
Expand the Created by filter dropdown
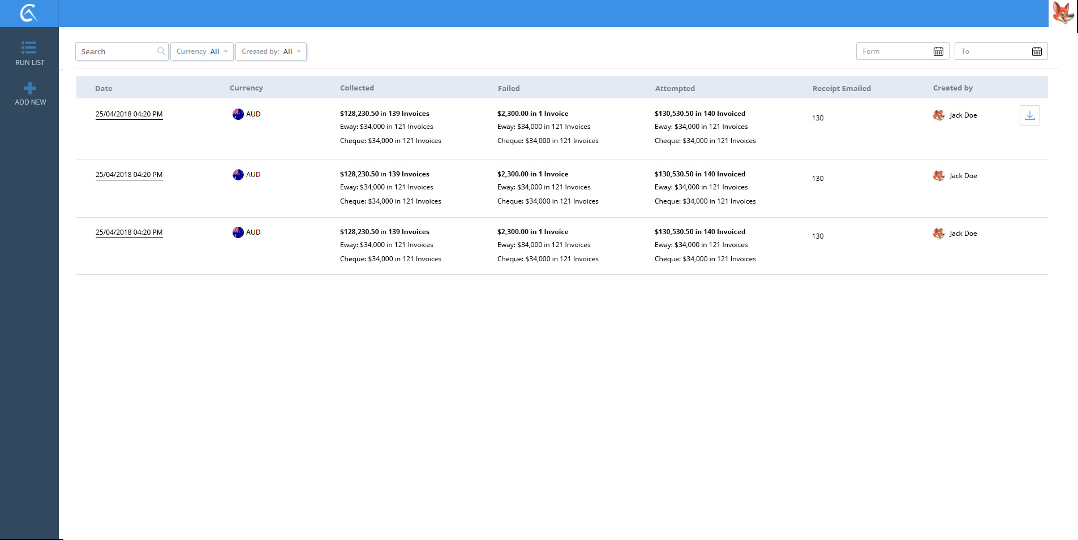(271, 51)
